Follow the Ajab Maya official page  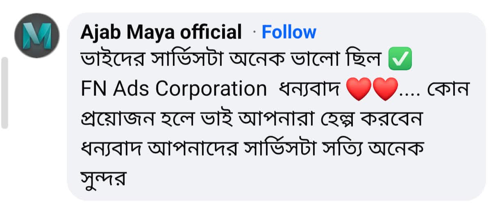coord(289,32)
